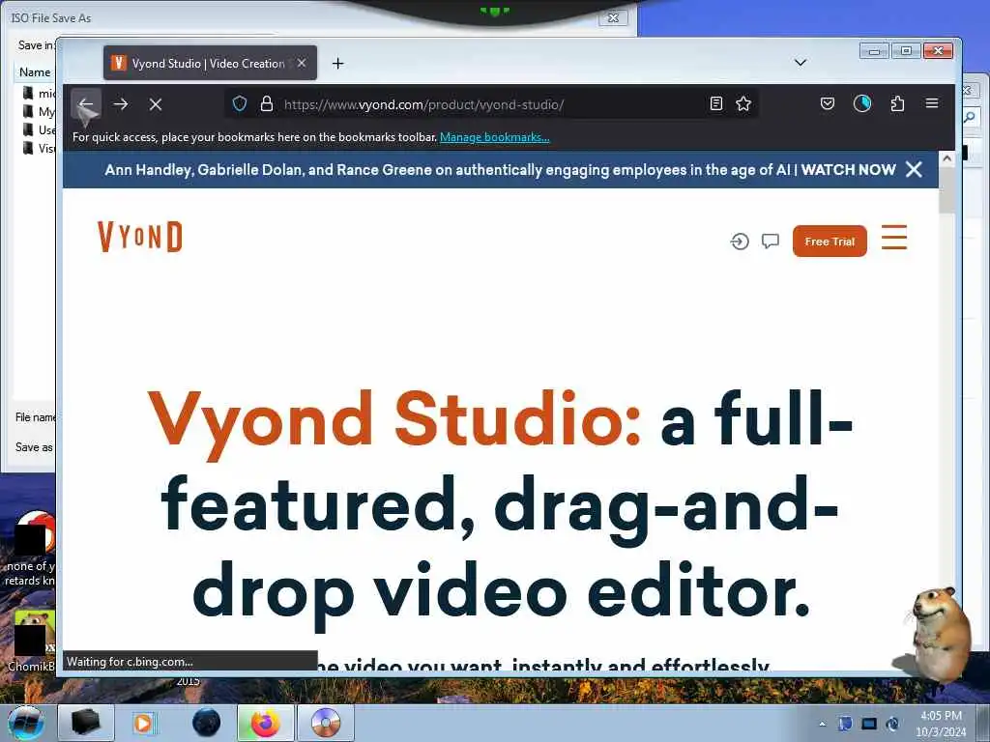This screenshot has width=990, height=742.
Task: Open tracking protection shield icon
Action: pos(240,103)
